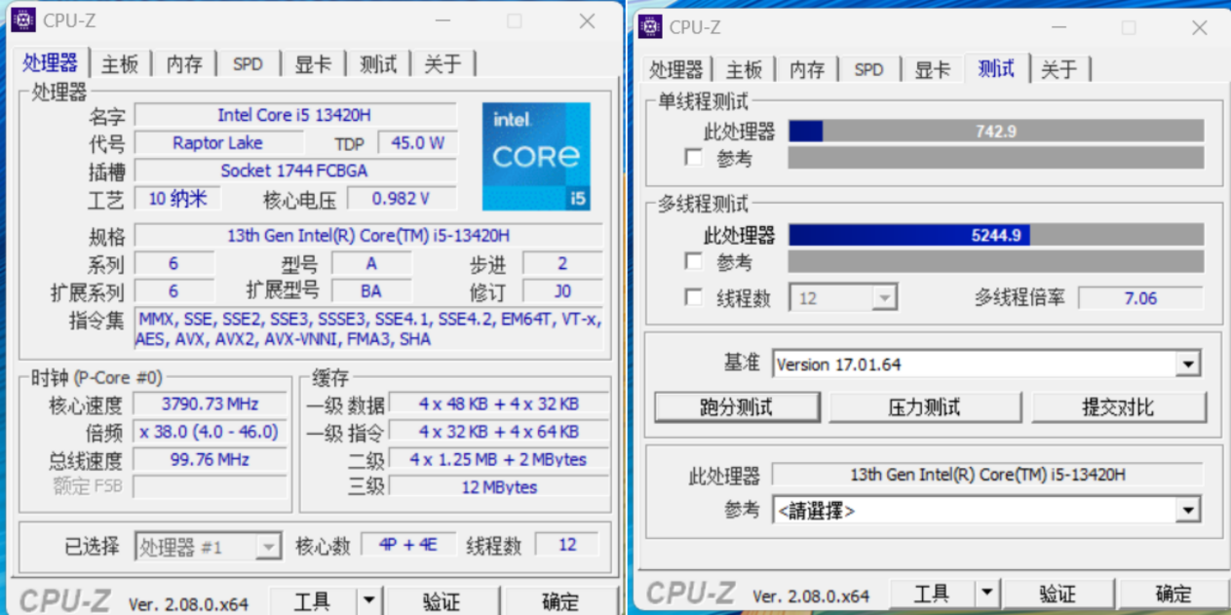Run the 压力测试 stress test
The height and width of the screenshot is (615, 1231).
click(x=924, y=406)
